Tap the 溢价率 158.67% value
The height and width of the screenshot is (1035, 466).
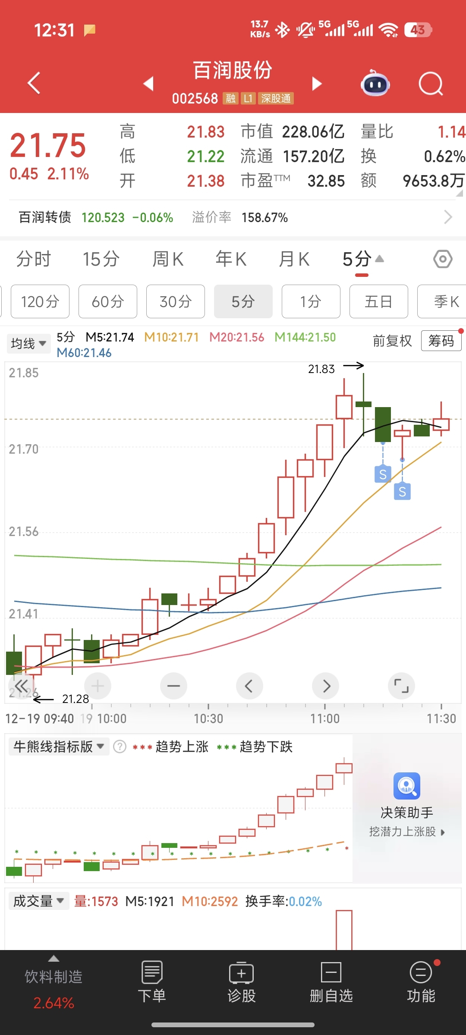pos(264,217)
